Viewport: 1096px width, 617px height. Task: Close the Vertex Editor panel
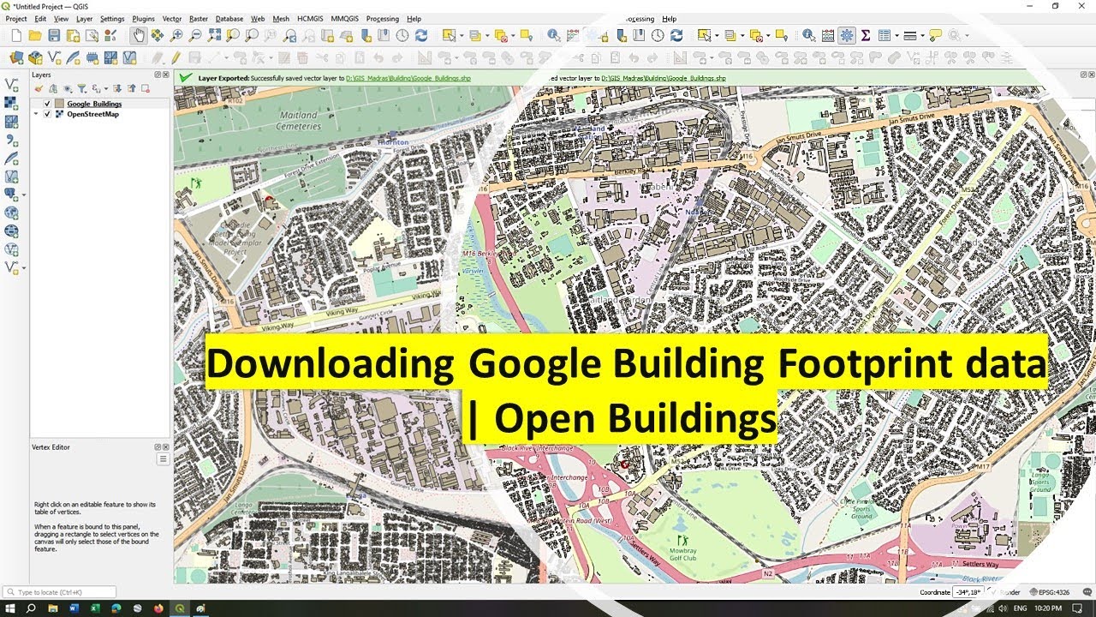click(166, 447)
